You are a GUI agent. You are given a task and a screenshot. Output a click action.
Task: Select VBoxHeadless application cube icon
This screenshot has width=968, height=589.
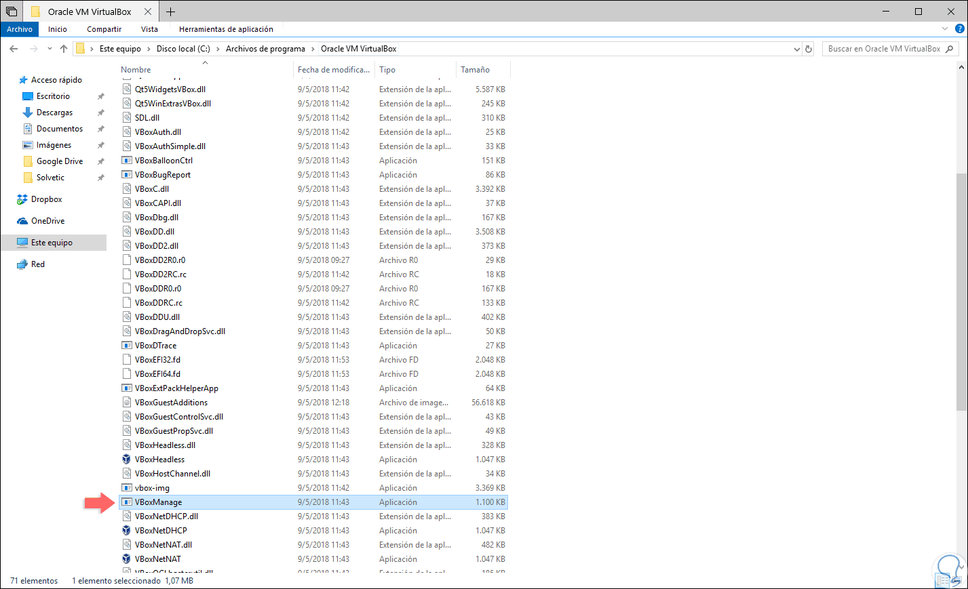click(126, 460)
